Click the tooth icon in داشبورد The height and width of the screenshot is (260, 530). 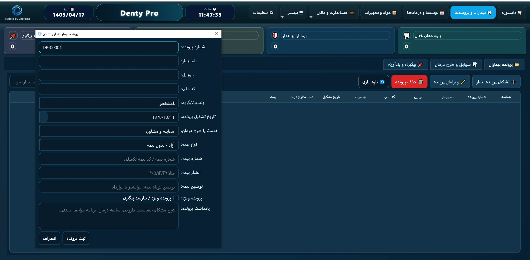click(520, 13)
